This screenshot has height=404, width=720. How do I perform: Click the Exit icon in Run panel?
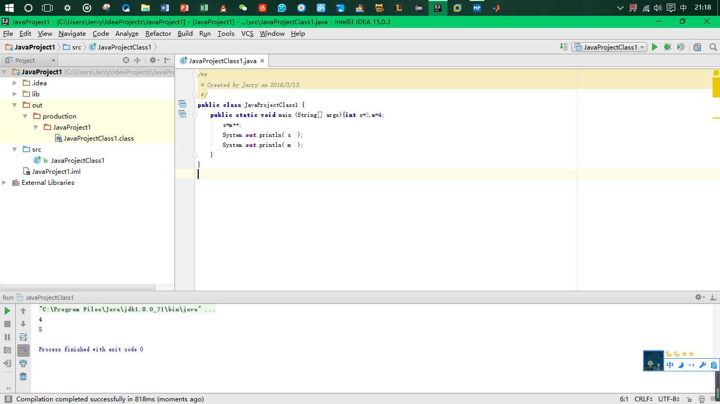pos(7,363)
